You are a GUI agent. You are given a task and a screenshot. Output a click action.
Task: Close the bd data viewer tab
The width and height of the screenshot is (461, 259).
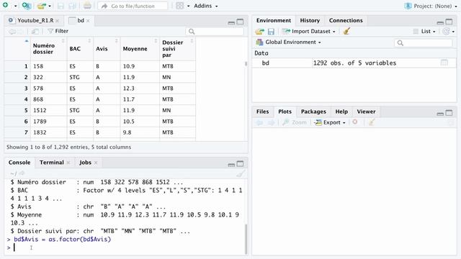click(x=88, y=21)
